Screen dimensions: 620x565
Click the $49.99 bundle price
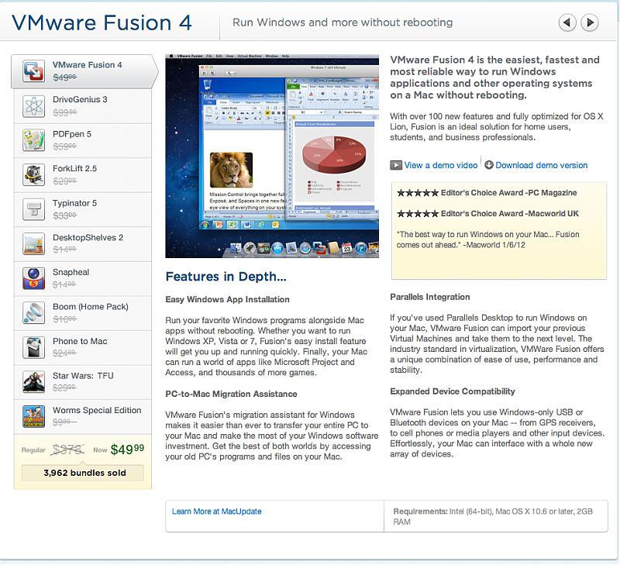(x=126, y=449)
